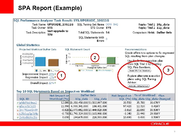This screenshot has height=135, width=181.
Task: Click the 20,318,458.000 buffer gets cell
Action: (x=79, y=103)
